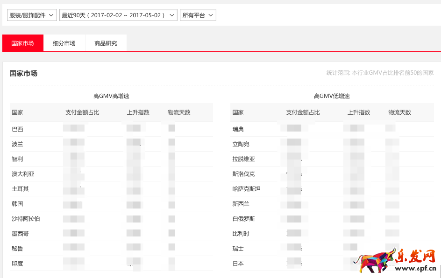The height and width of the screenshot is (278, 441).
Task: Click the 沙特阿拉伯 country entry
Action: pyautogui.click(x=26, y=219)
